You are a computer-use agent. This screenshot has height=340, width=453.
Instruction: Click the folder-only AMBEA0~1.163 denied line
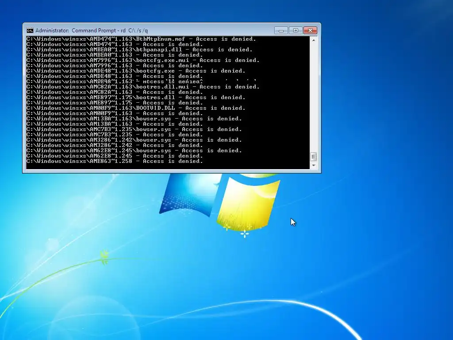coord(115,55)
